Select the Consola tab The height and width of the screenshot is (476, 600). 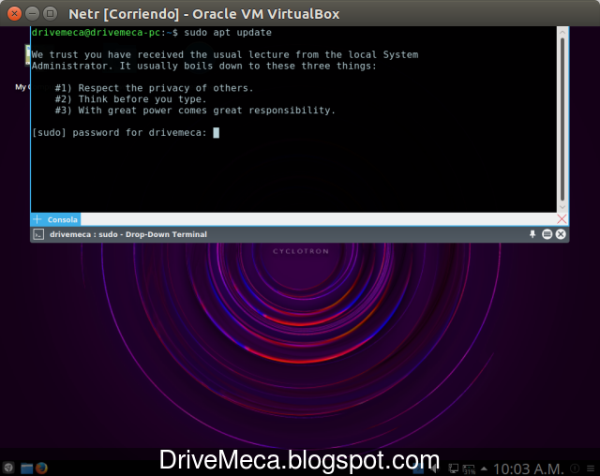(62, 219)
